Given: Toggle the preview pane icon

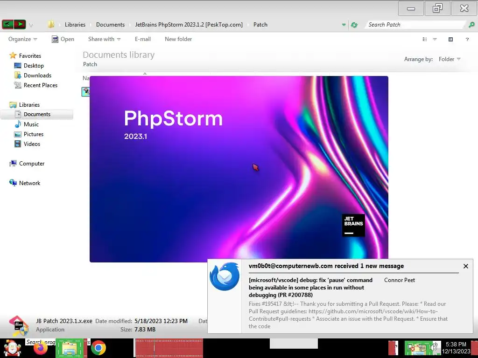Looking at the screenshot, I should pos(450,39).
